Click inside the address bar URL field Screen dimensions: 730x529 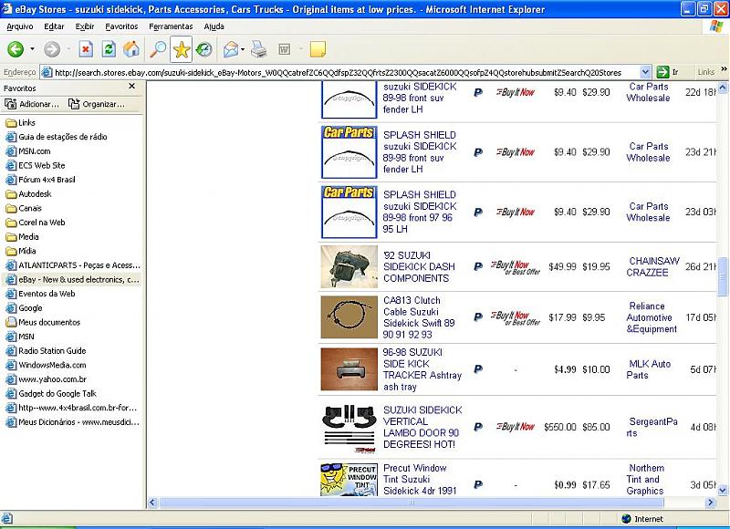click(339, 72)
